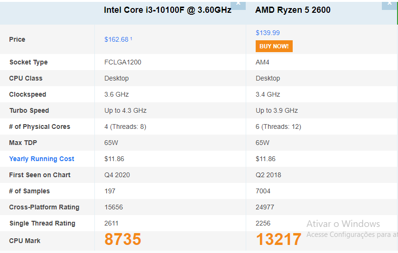This screenshot has height=253, width=398.
Task: Click the CPU Mark row label
Action: (25, 241)
